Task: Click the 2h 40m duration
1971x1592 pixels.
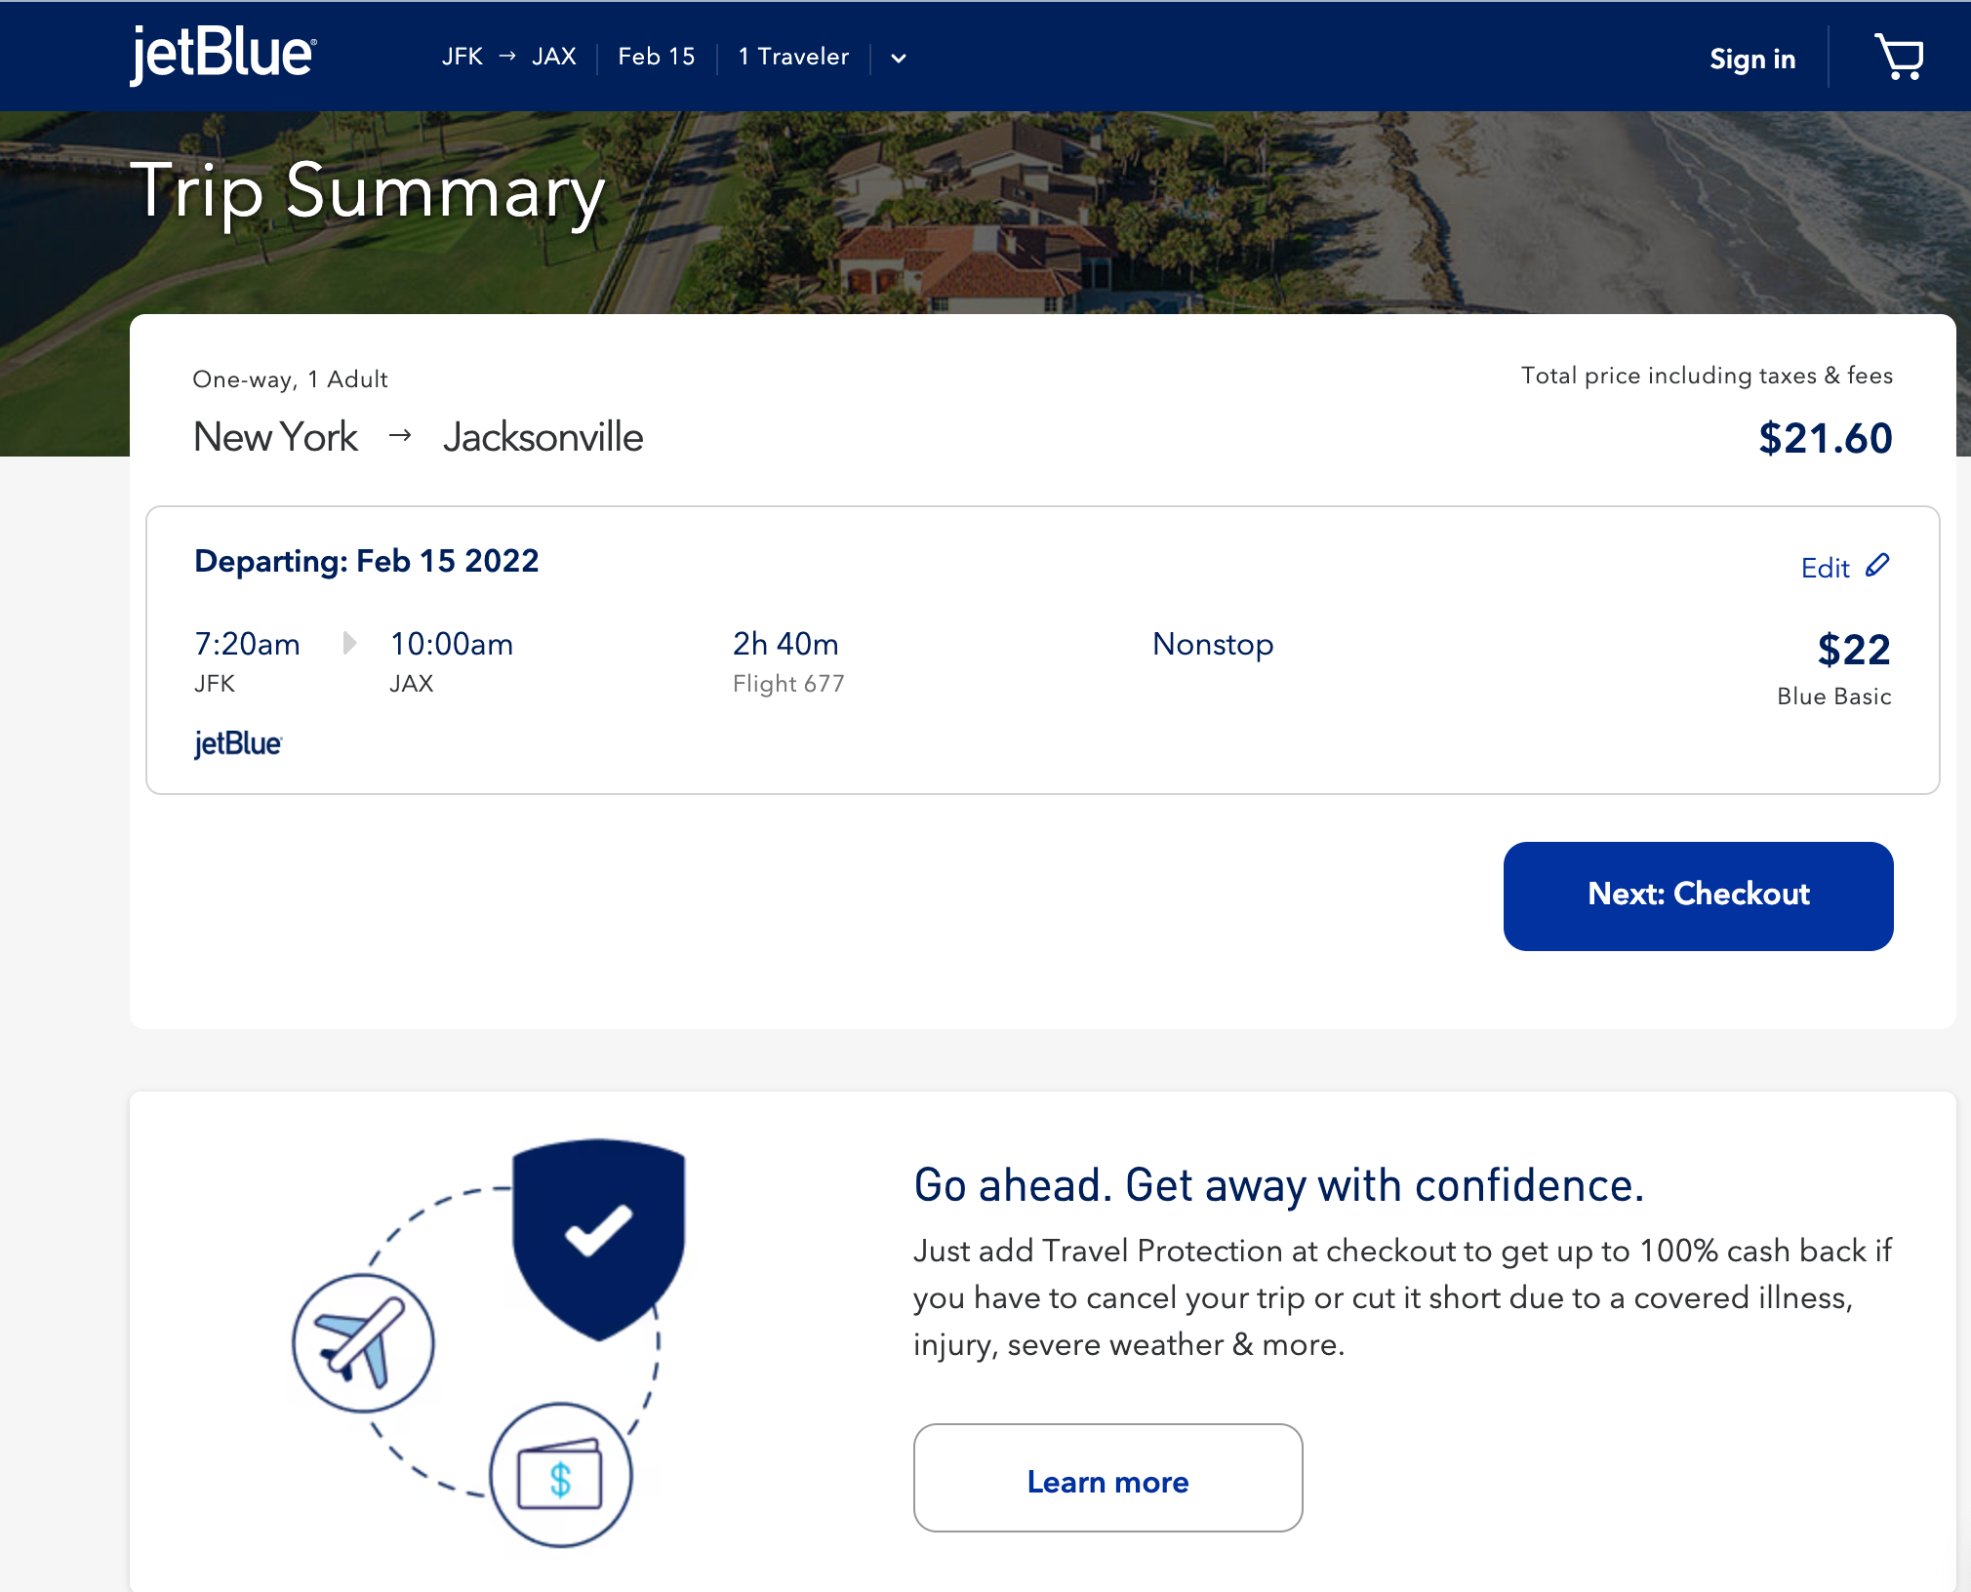Action: (785, 644)
